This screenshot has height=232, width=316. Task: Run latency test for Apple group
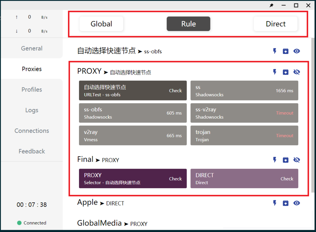click(x=275, y=203)
